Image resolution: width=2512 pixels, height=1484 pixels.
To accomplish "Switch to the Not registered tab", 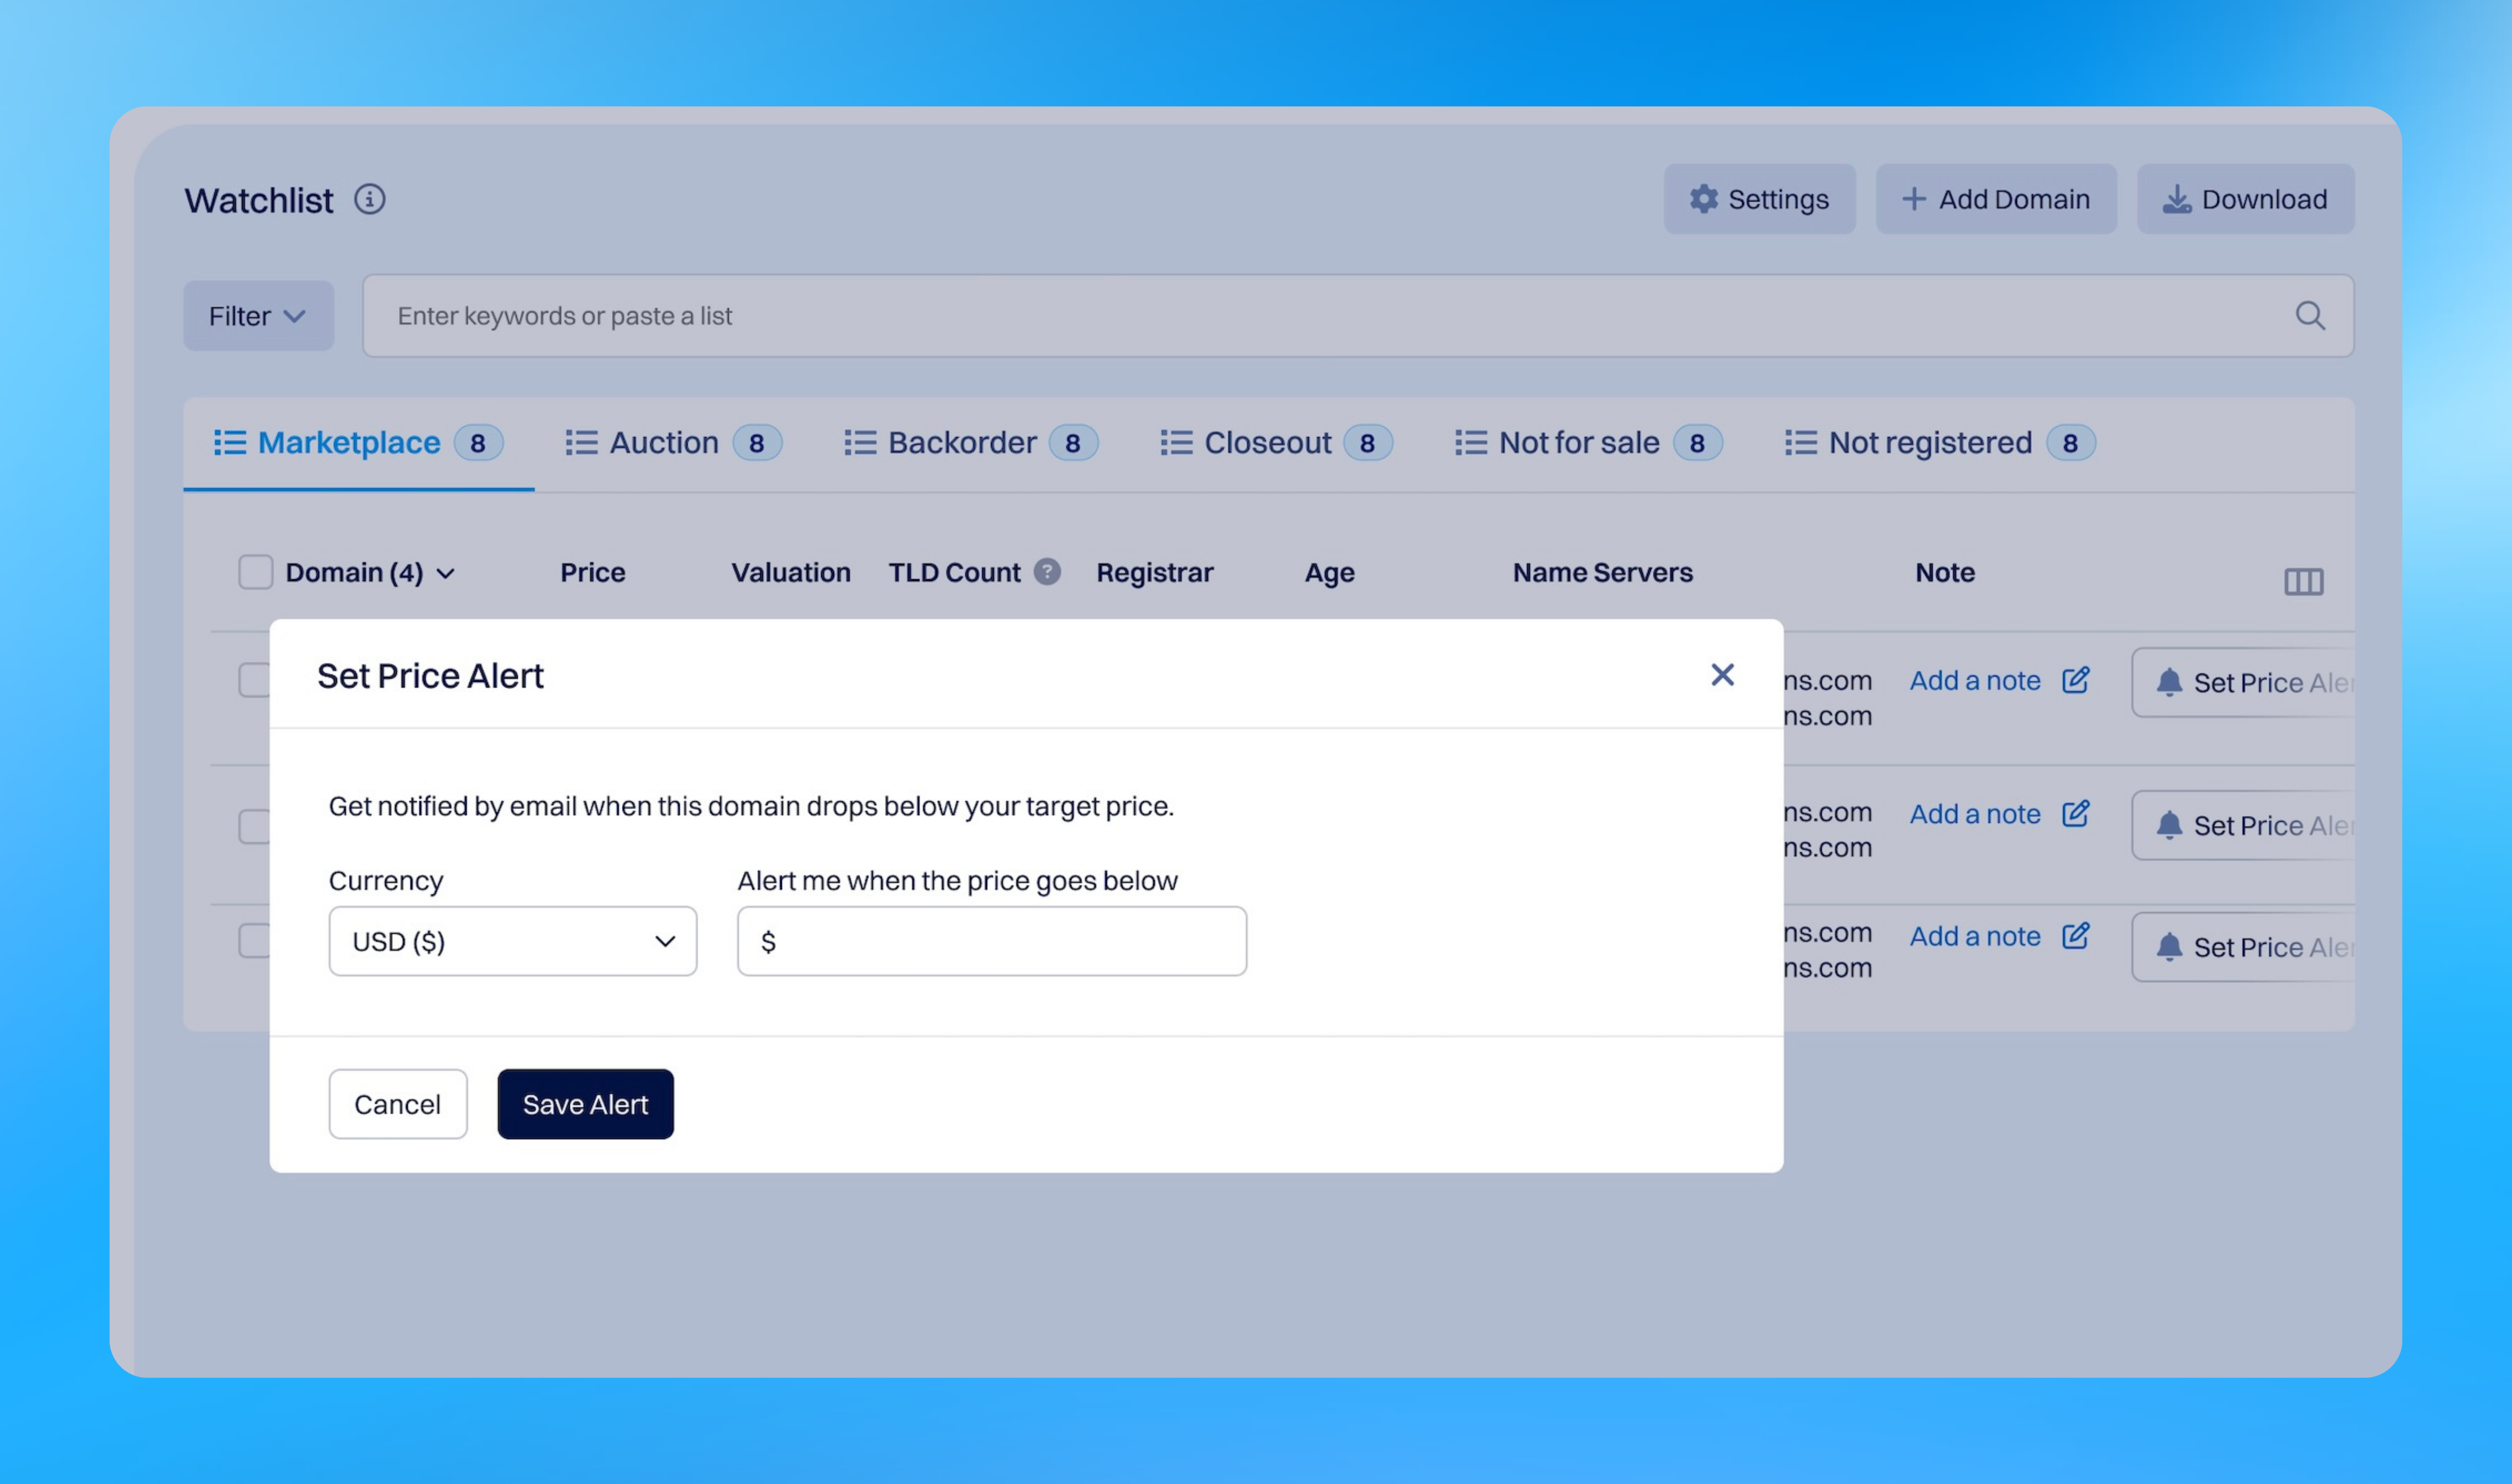I will tap(1940, 443).
